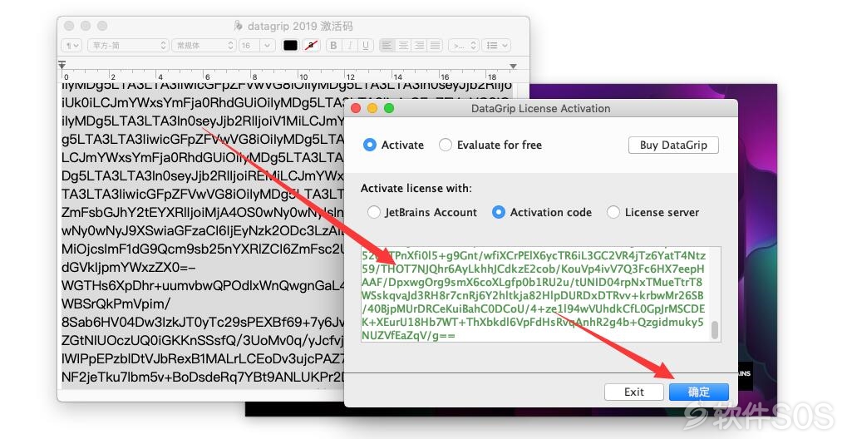Select License server radio option
The width and height of the screenshot is (847, 439).
[613, 213]
